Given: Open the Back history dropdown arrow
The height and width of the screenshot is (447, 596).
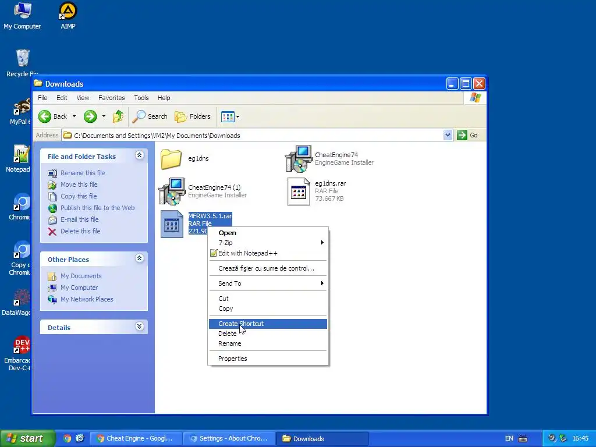Looking at the screenshot, I should [x=74, y=116].
